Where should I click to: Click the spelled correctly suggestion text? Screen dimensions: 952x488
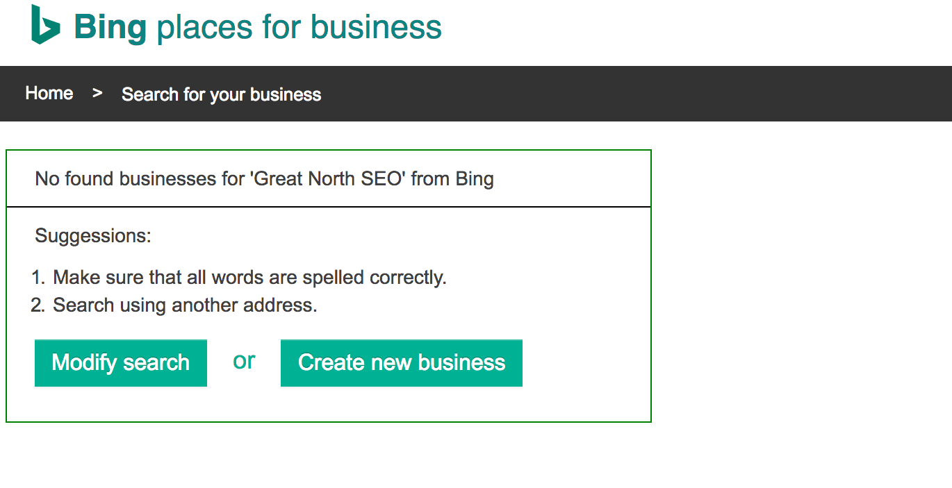[249, 278]
